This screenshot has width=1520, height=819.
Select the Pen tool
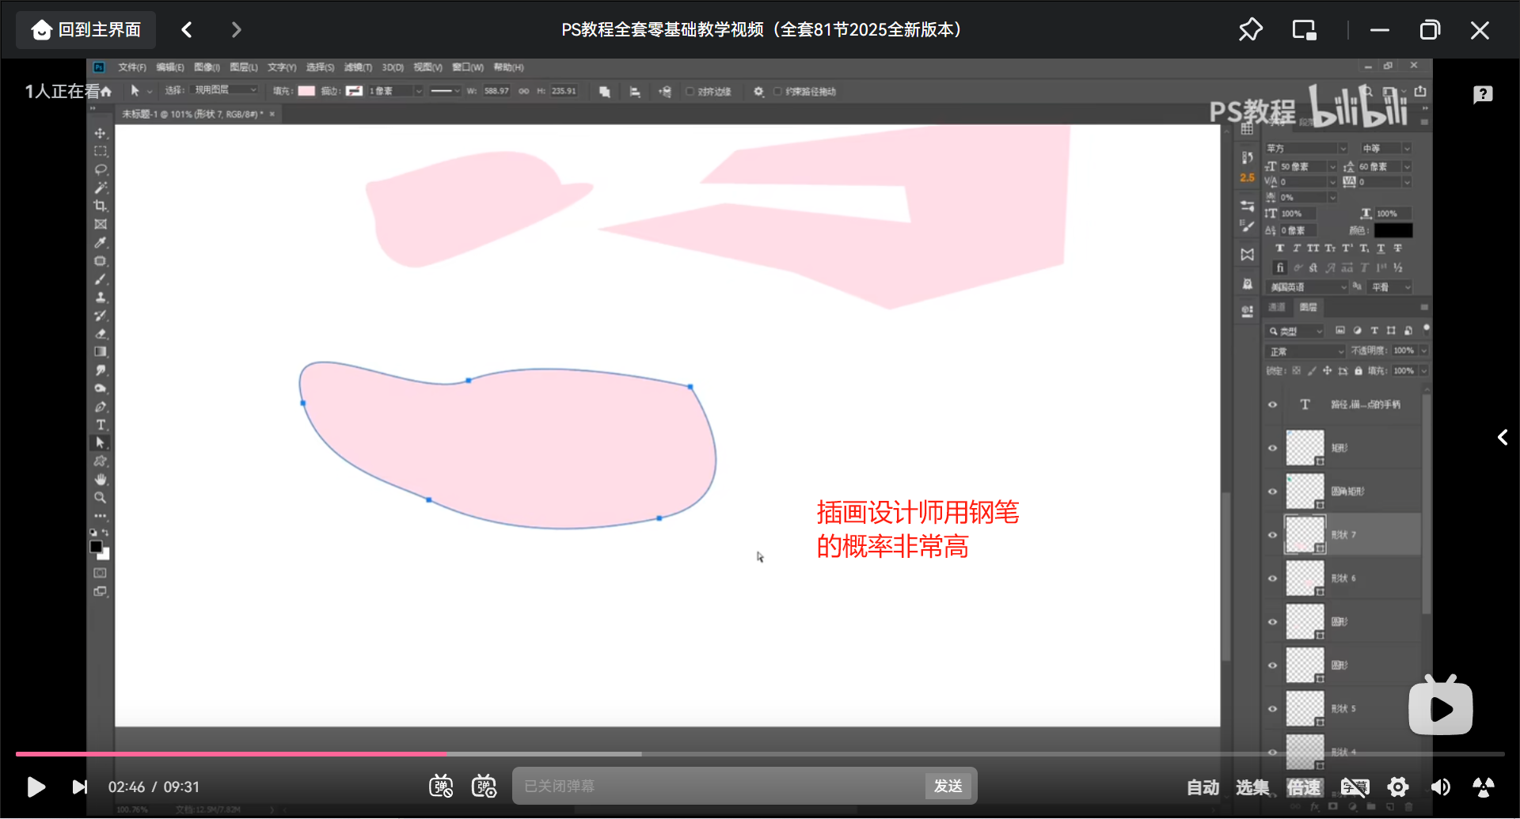point(101,407)
